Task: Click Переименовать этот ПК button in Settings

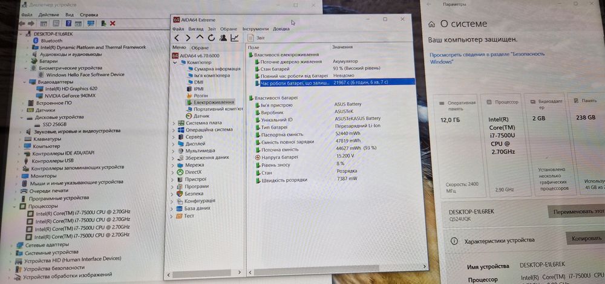Action: (x=577, y=212)
